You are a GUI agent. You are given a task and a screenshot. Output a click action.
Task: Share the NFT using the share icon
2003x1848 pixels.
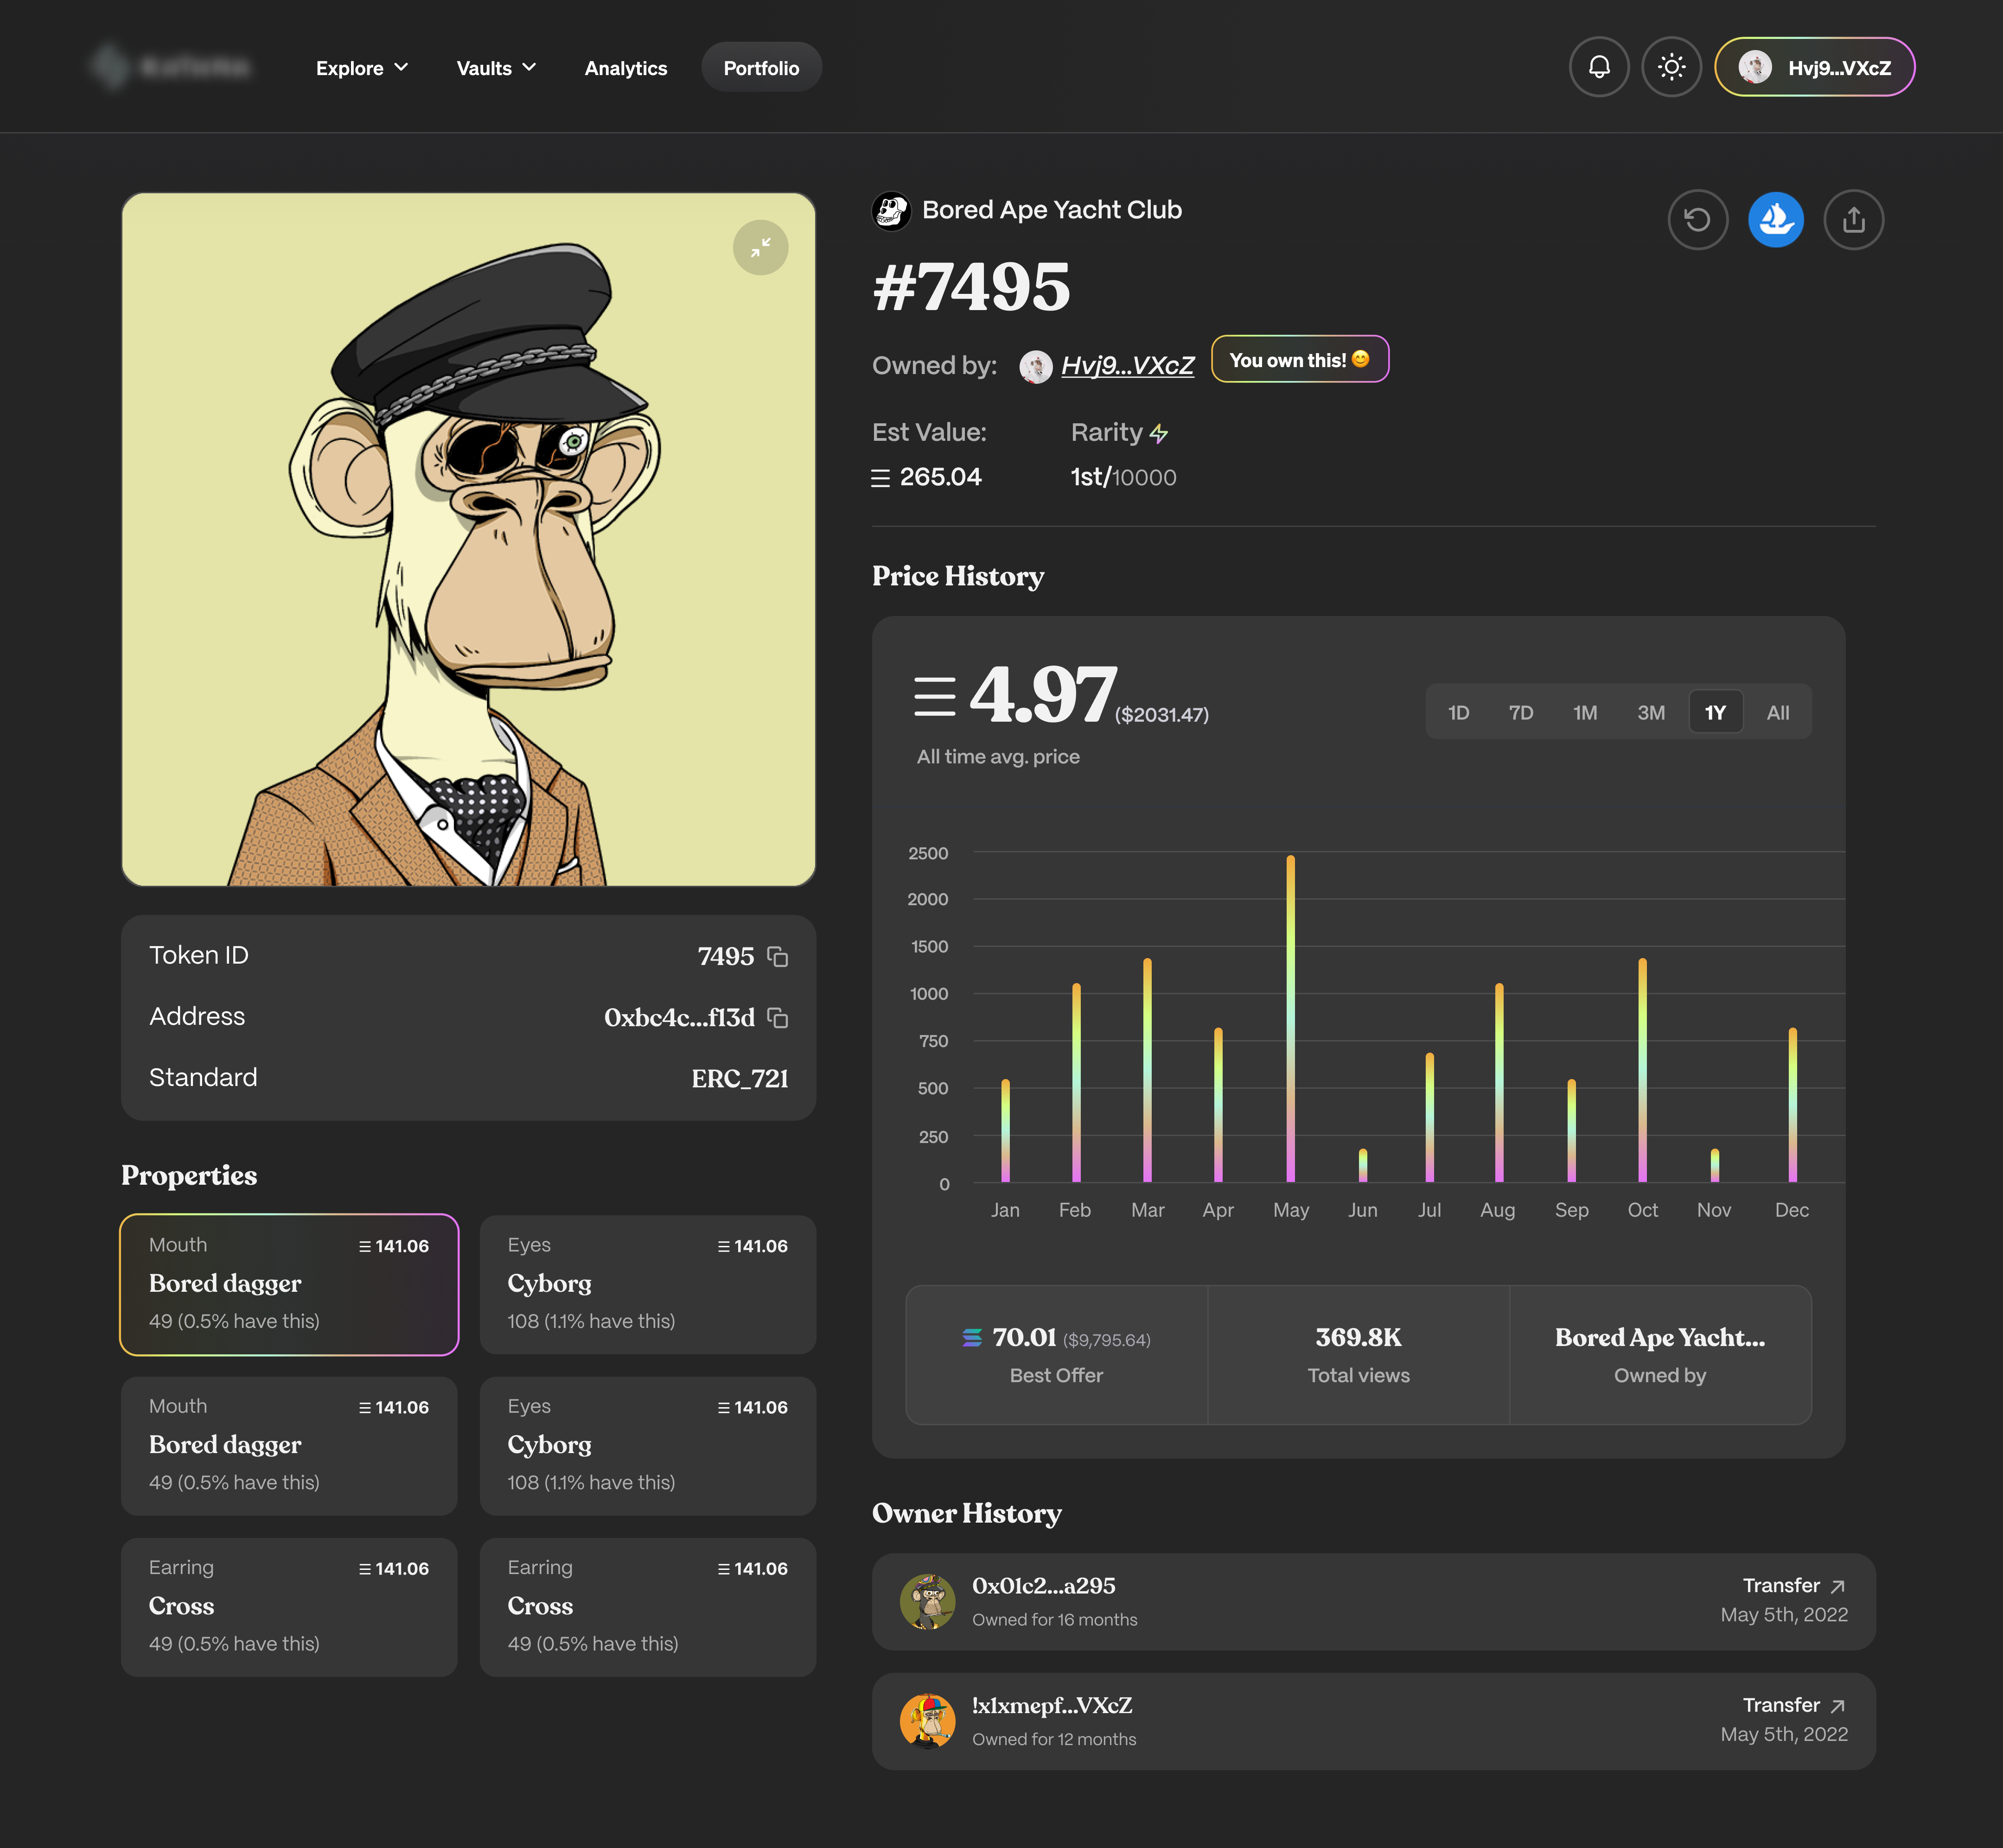pyautogui.click(x=1854, y=219)
